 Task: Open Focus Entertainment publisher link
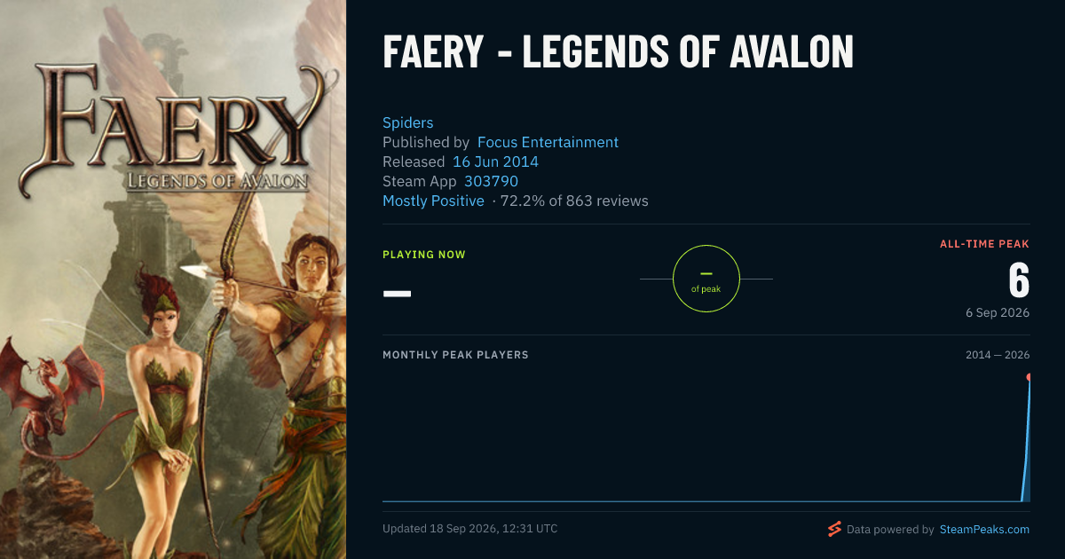click(x=548, y=142)
